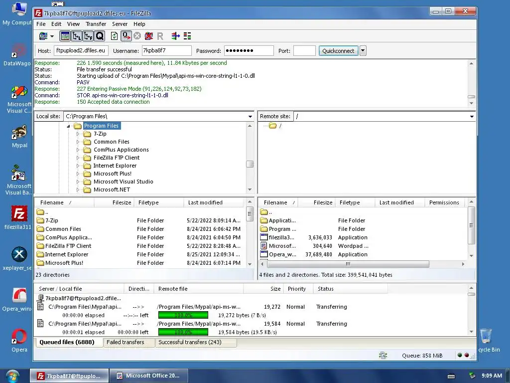Select Applicati... folder in remote list

pyautogui.click(x=363, y=220)
